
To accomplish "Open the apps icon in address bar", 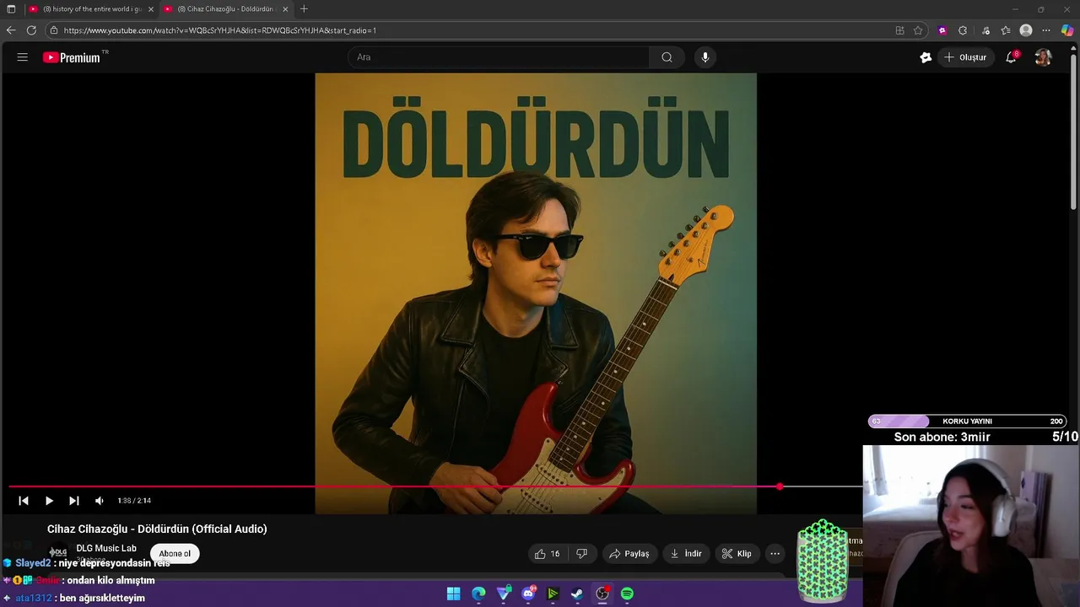I will (899, 30).
